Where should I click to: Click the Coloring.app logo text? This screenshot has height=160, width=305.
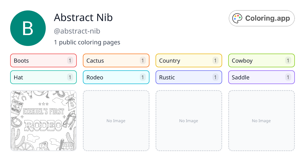tap(267, 18)
